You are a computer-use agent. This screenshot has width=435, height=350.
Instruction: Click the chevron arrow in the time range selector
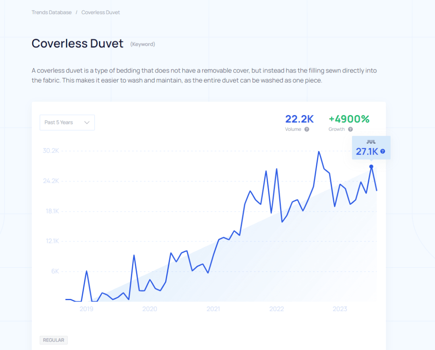[x=87, y=123]
